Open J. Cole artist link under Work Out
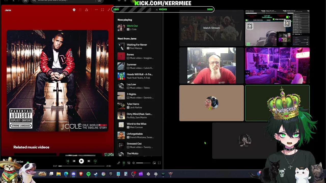This screenshot has width=326, height=183. coord(133,29)
